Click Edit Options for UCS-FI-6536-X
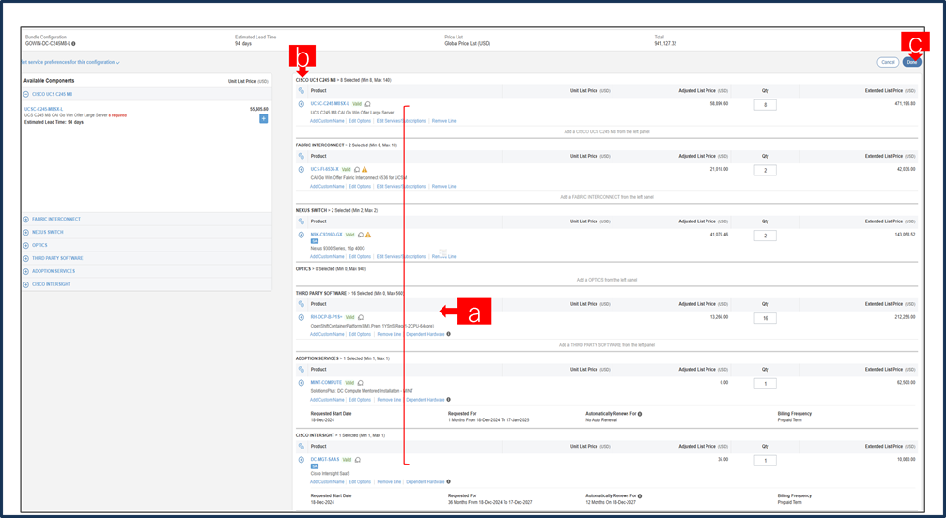946x518 pixels. (360, 187)
